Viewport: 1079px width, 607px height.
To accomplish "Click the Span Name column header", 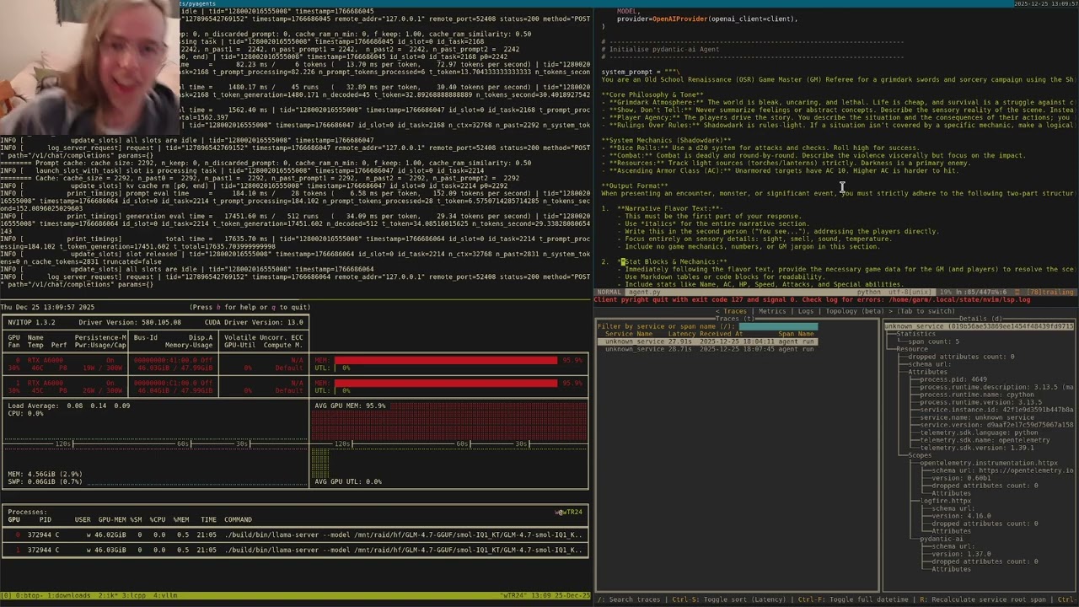I will [797, 334].
